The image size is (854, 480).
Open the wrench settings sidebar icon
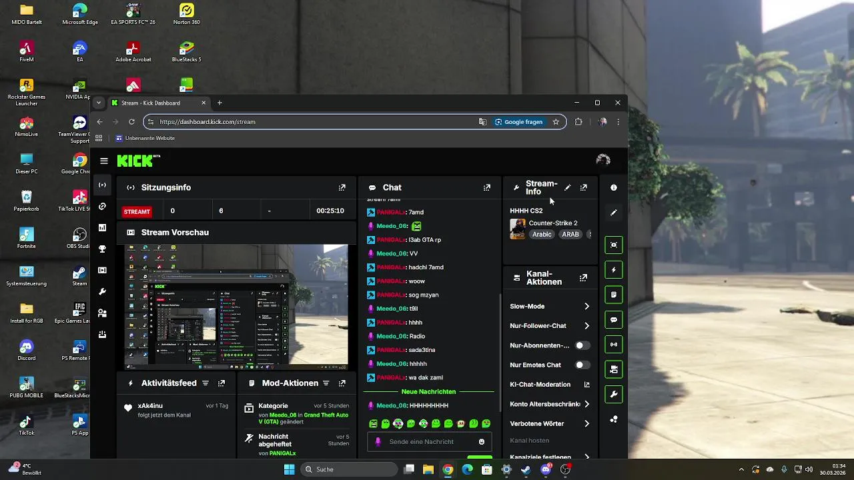point(102,291)
